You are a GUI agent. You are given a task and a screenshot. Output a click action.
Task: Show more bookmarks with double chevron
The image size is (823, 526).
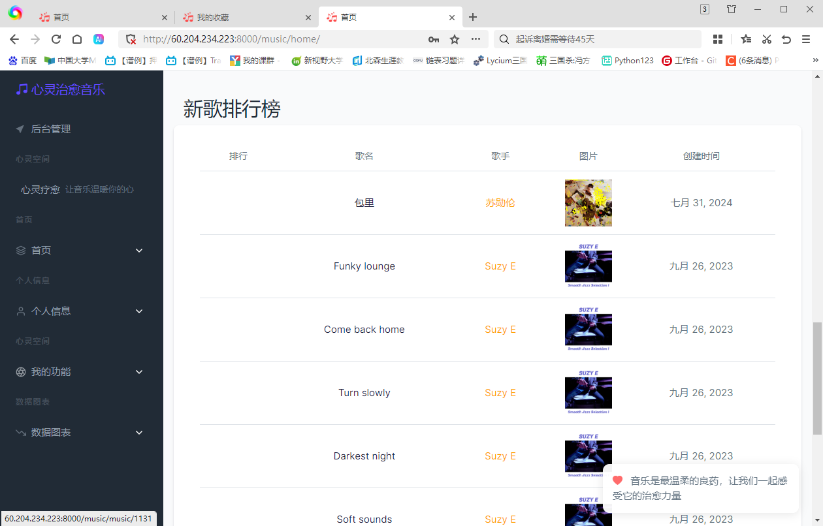[815, 60]
